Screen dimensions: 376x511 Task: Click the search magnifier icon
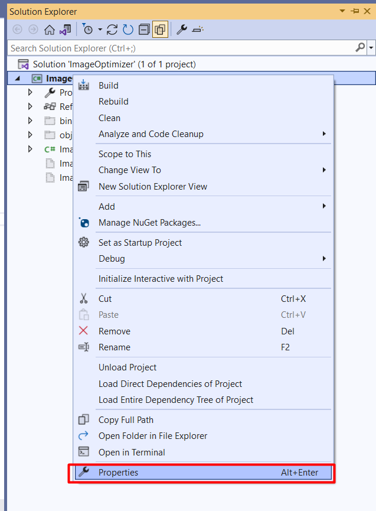coord(360,48)
